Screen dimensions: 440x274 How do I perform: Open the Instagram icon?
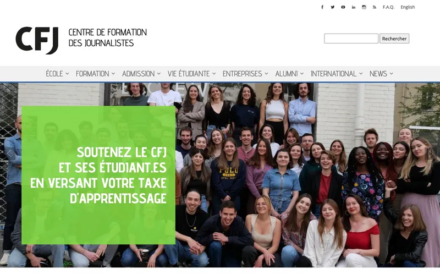pyautogui.click(x=364, y=7)
